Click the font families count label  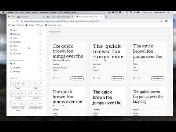pyautogui.click(x=55, y=32)
